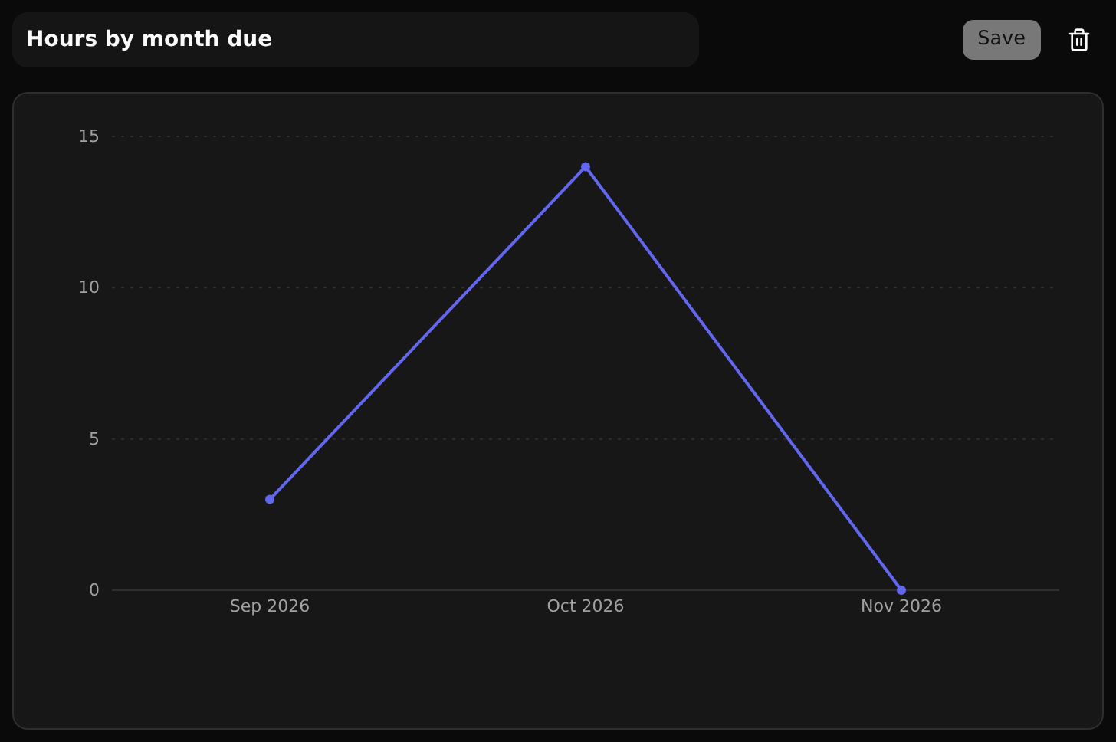Click the y-axis value '15'
Image resolution: width=1116 pixels, height=742 pixels.
click(x=89, y=136)
